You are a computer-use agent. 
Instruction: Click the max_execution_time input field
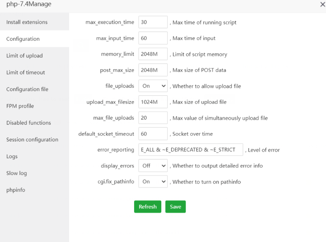click(153, 22)
